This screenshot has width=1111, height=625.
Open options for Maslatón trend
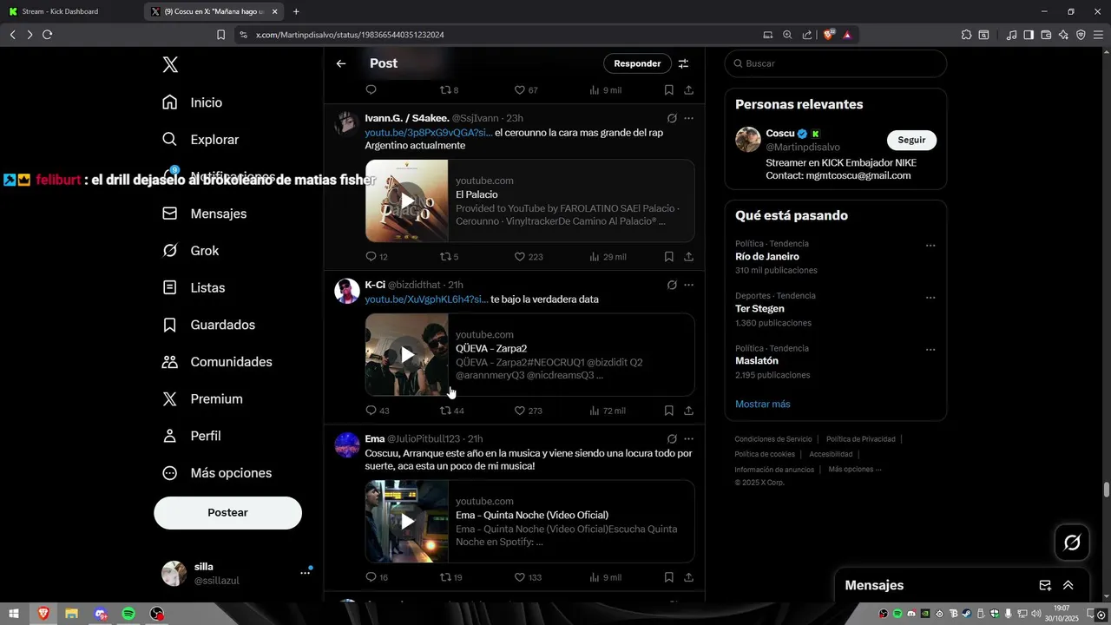[930, 350]
